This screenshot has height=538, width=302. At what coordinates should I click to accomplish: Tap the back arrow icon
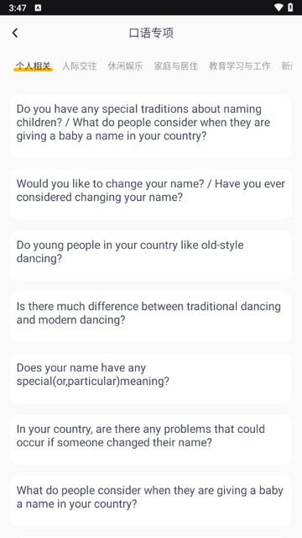[x=15, y=33]
